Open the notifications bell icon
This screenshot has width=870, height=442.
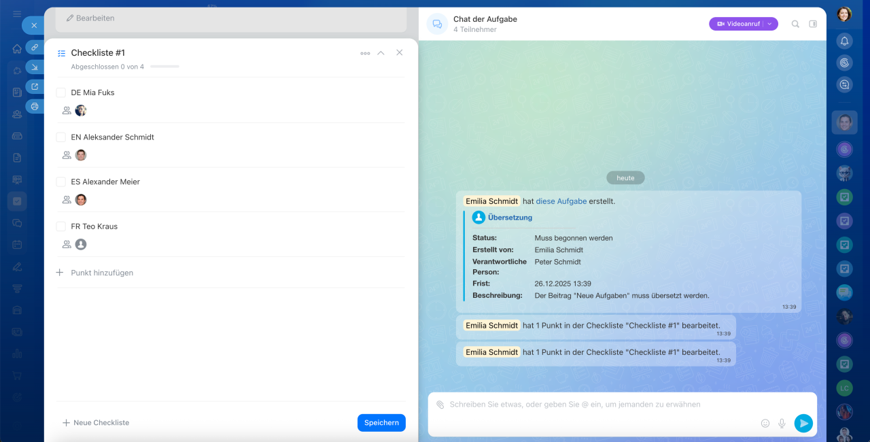[844, 41]
